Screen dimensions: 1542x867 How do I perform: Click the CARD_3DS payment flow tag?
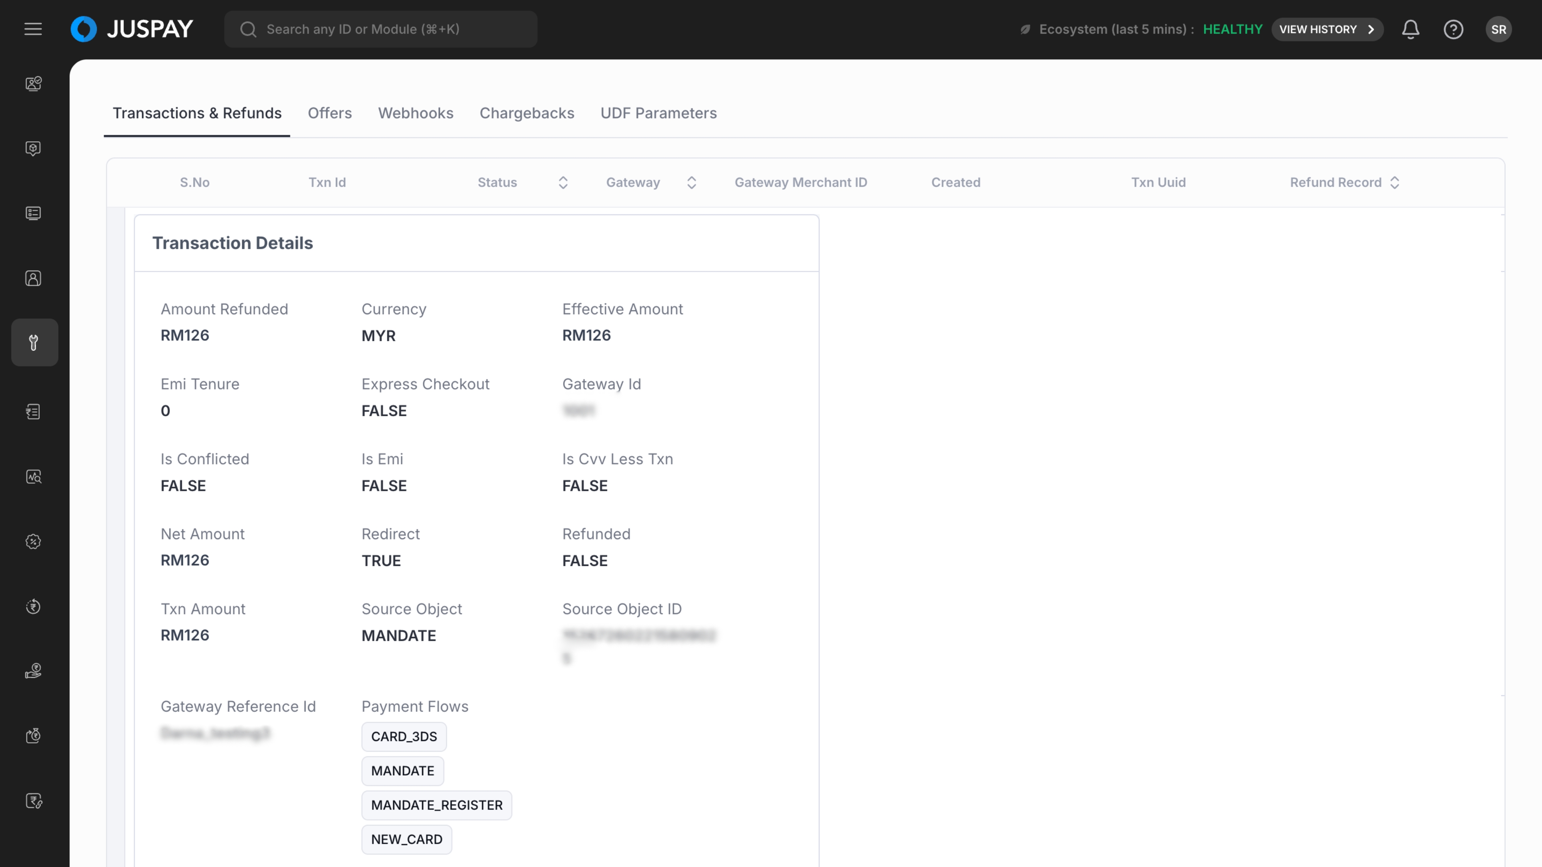(x=404, y=737)
